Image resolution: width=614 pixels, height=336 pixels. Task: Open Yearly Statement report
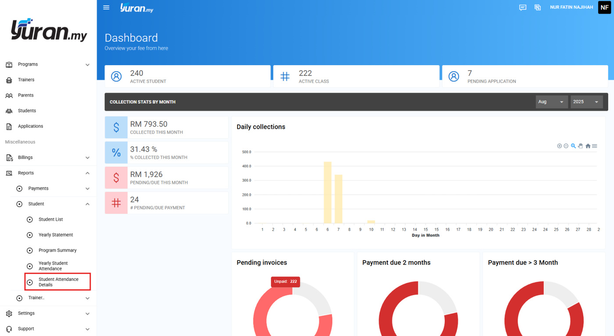pyautogui.click(x=56, y=235)
